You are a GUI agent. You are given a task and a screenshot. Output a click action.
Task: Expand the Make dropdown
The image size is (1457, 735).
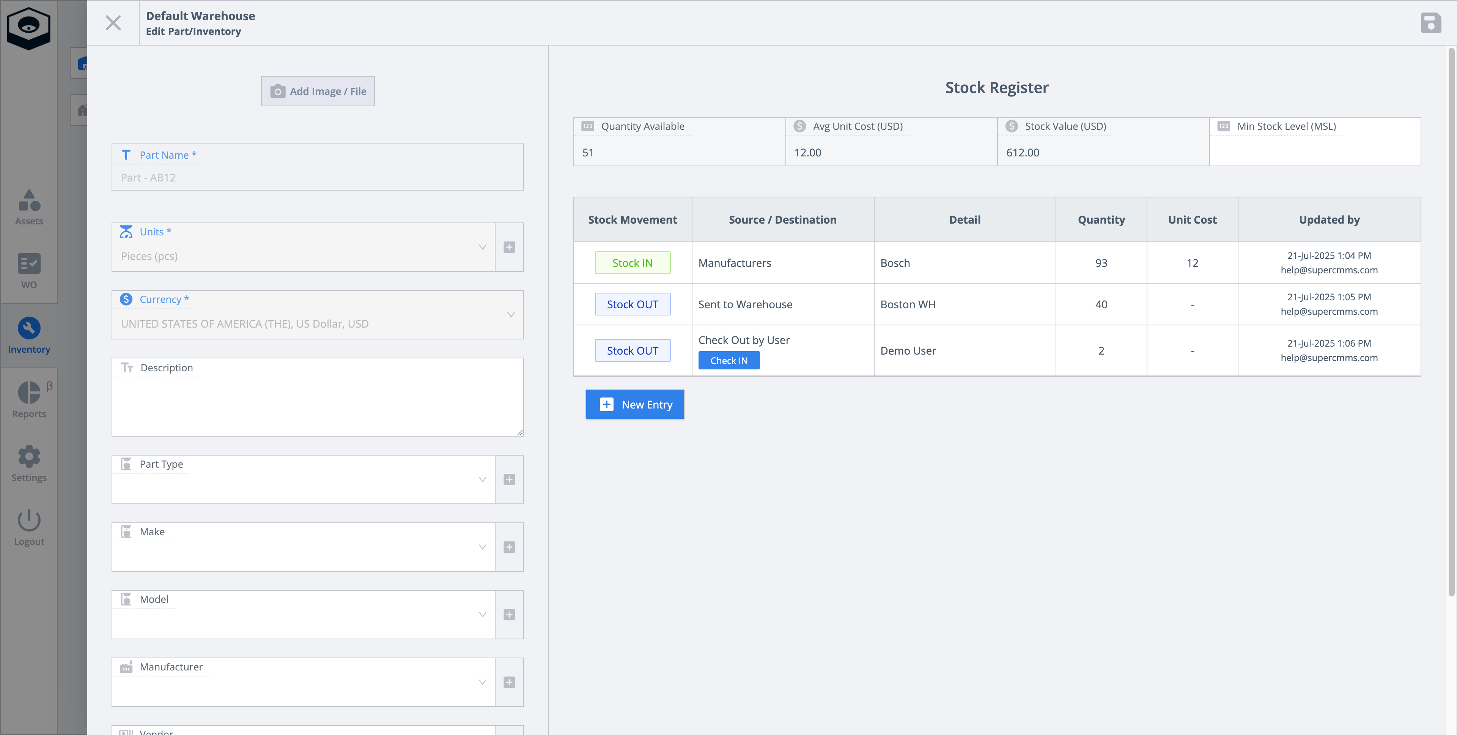click(482, 547)
